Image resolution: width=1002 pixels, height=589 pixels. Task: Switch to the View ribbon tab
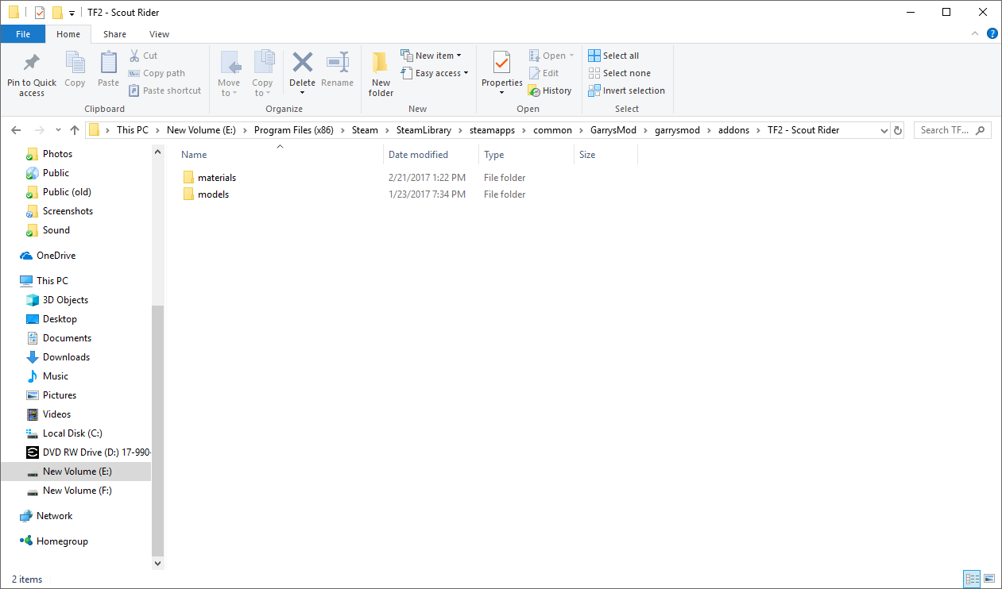159,34
